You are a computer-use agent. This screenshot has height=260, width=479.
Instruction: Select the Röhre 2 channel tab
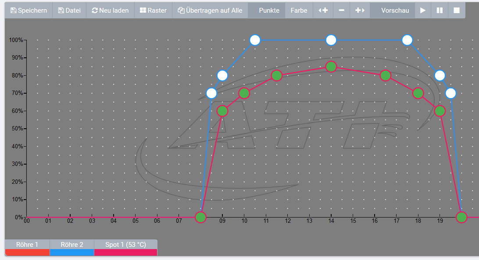tap(72, 245)
